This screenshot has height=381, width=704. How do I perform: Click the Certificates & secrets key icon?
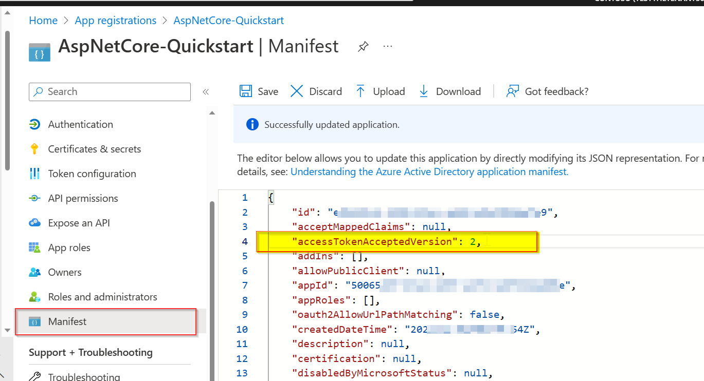pyautogui.click(x=34, y=149)
